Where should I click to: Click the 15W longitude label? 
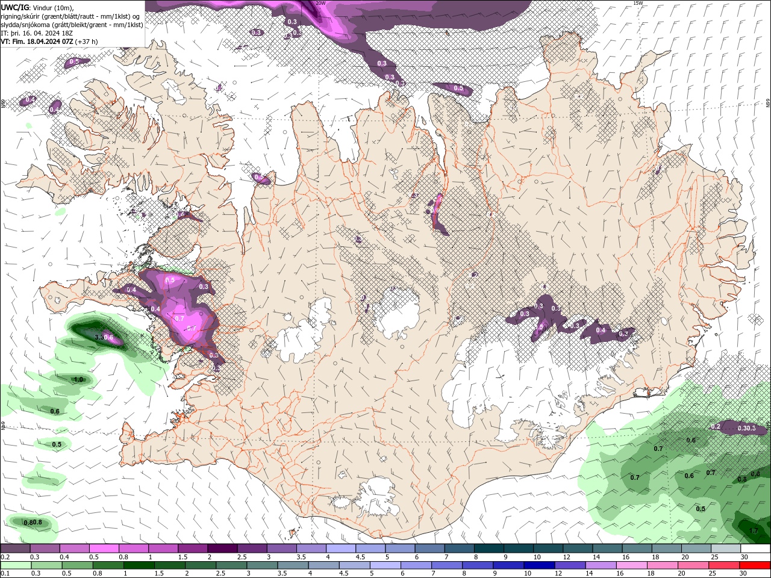tap(638, 3)
